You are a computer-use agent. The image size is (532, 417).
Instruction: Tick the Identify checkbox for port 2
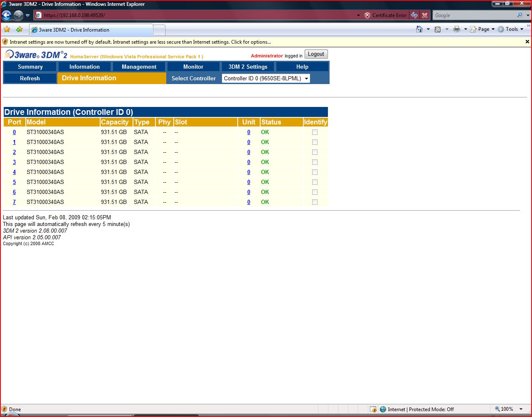315,152
